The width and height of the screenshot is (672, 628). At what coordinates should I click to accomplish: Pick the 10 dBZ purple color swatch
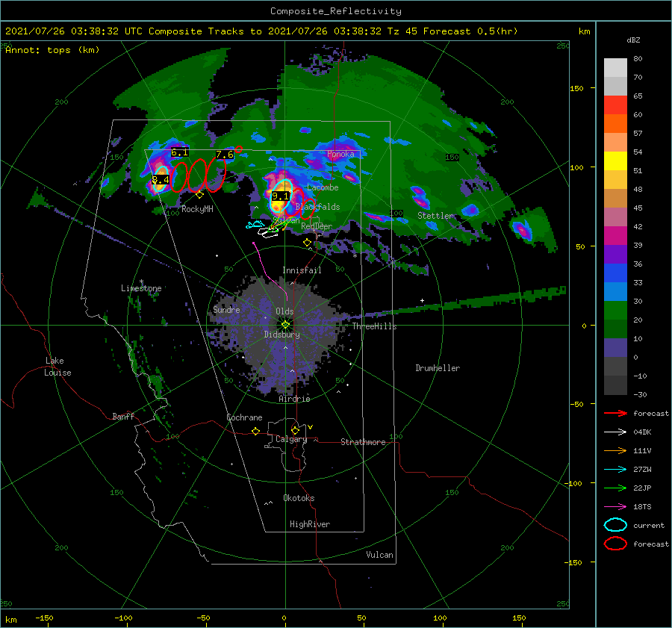[x=615, y=348]
